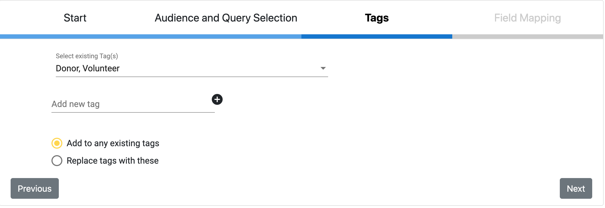Open the Donor, Volunteer selected tags value
The height and width of the screenshot is (208, 605).
tap(88, 68)
